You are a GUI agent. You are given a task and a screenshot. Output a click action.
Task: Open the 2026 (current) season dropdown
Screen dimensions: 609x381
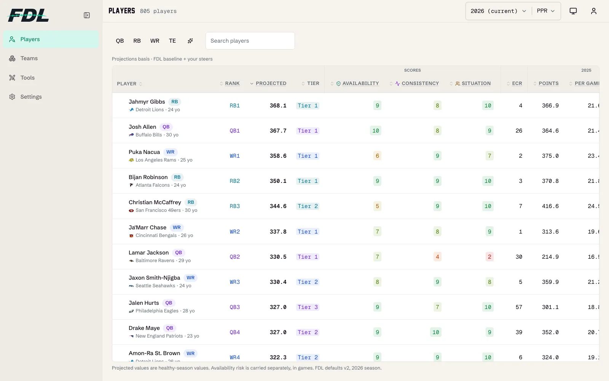[498, 11]
